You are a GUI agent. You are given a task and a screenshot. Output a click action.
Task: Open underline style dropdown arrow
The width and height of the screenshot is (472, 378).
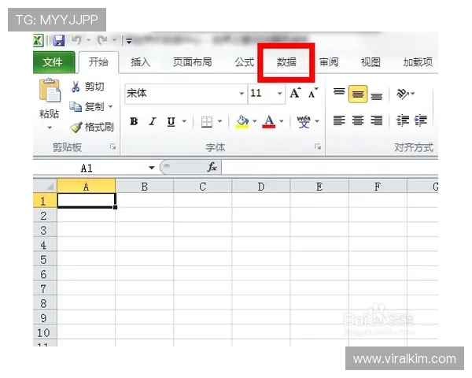tap(184, 121)
